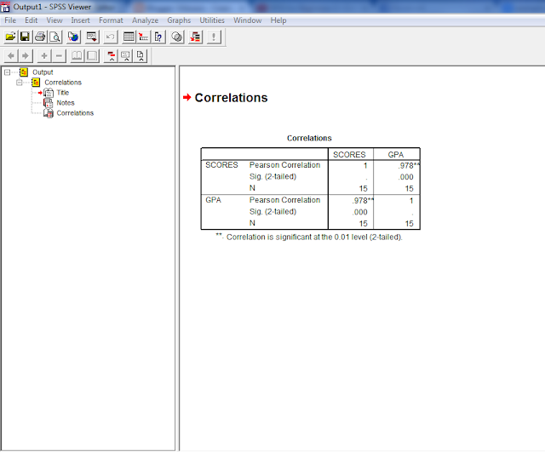Open the Edit menu
545x452 pixels.
[x=31, y=20]
